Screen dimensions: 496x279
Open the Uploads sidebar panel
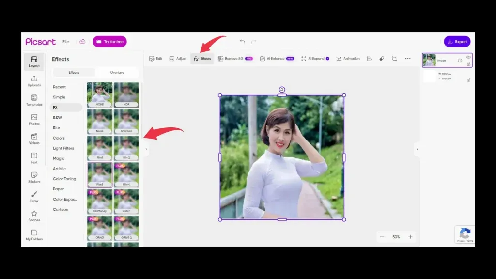[34, 81]
